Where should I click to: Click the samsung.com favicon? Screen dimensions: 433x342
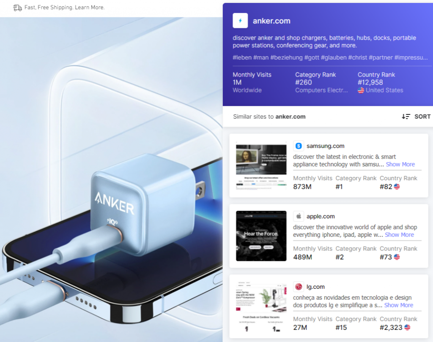click(299, 146)
